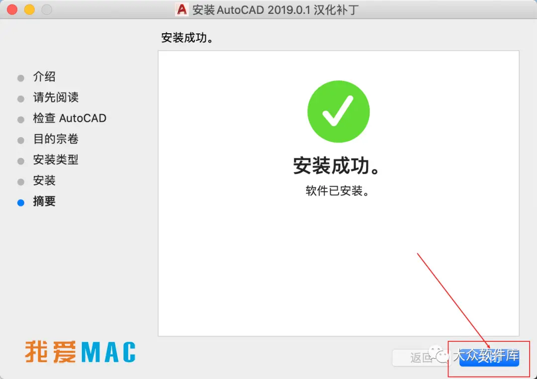This screenshot has height=379, width=537.
Task: Click the bold 安装成功。 heading under checkmark
Action: 336,166
